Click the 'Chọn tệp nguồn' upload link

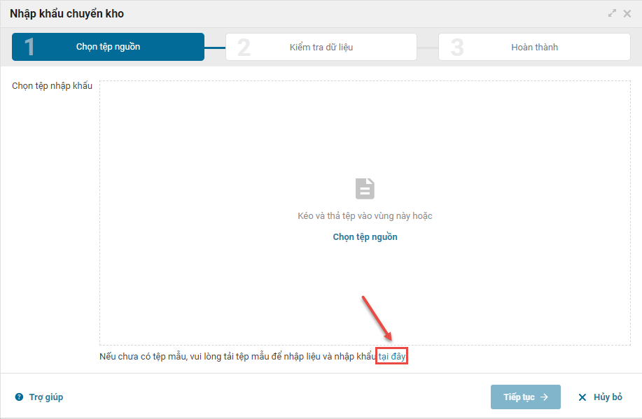click(365, 237)
